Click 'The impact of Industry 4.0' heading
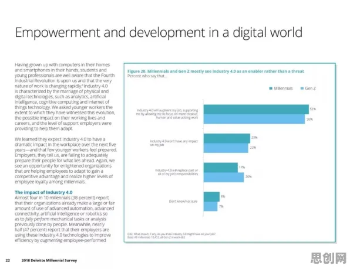 tap(43, 192)
